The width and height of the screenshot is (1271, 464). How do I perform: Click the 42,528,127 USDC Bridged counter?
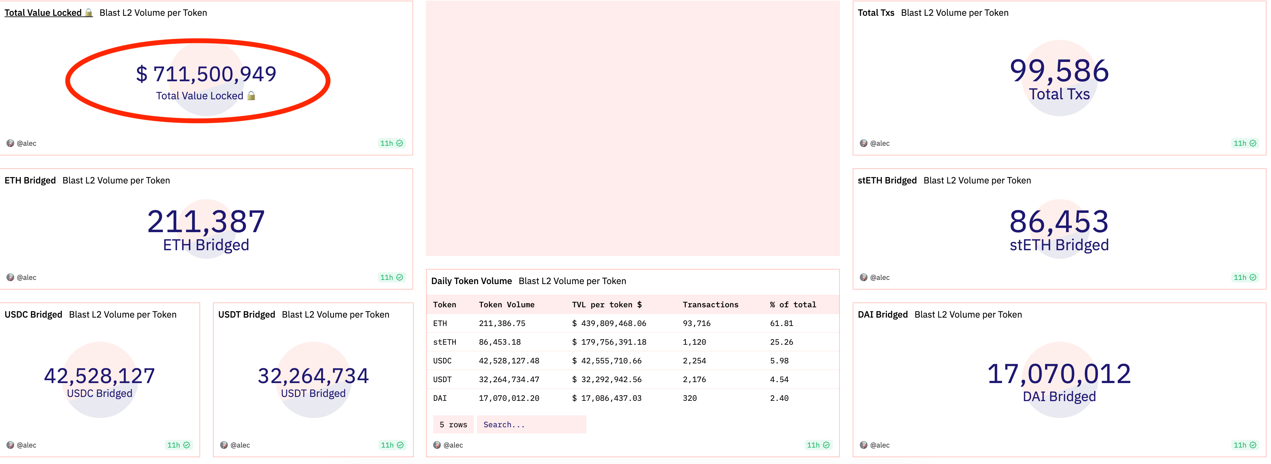[x=100, y=376]
